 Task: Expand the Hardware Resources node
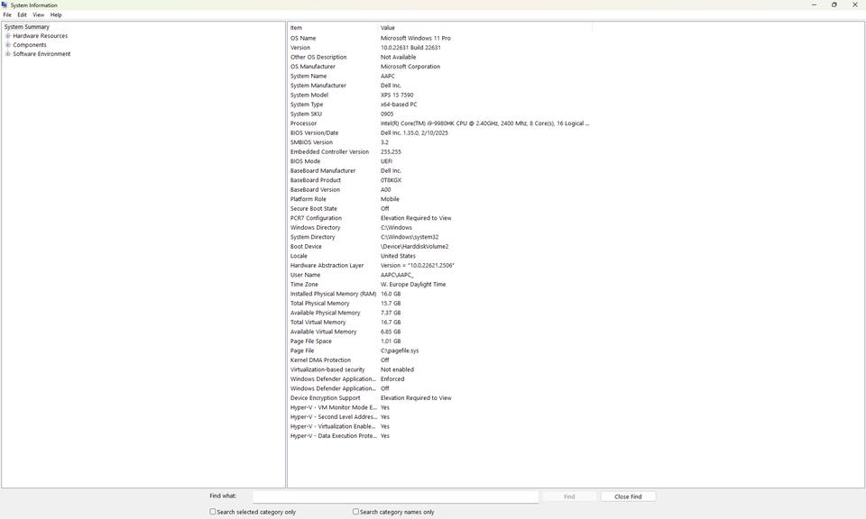pos(8,36)
